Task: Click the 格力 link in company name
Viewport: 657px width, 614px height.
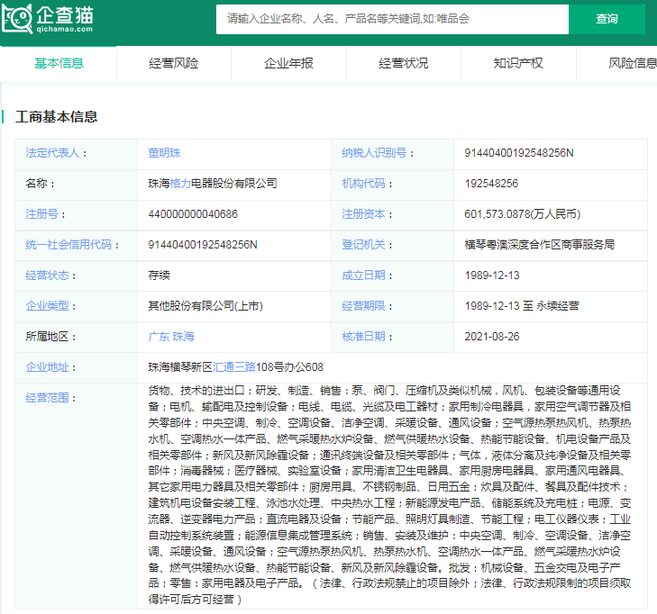Action: (x=180, y=184)
